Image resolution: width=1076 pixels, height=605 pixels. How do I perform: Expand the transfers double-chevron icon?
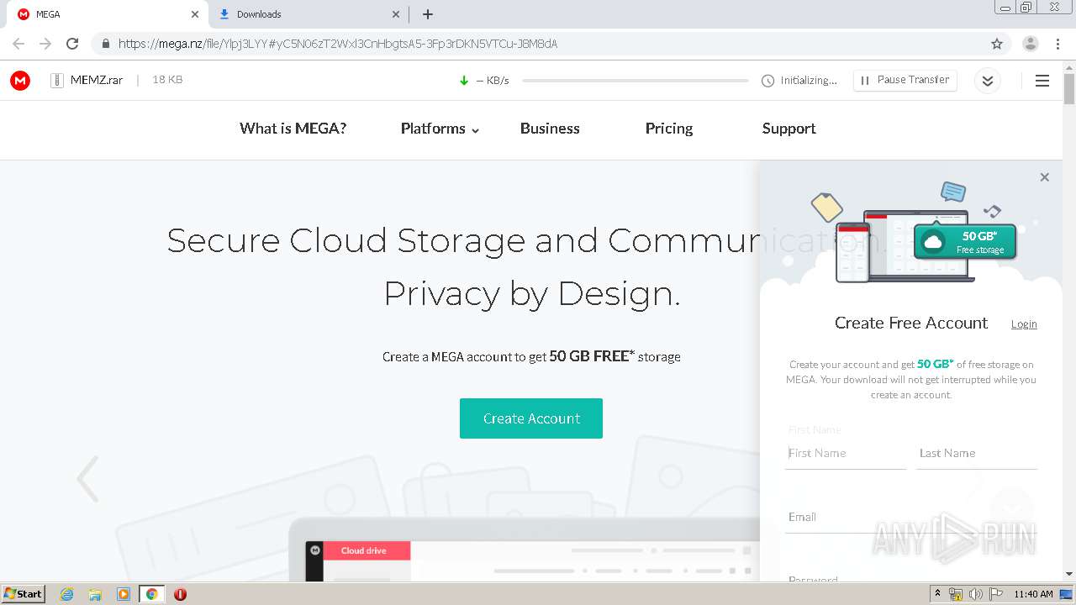[x=988, y=81]
